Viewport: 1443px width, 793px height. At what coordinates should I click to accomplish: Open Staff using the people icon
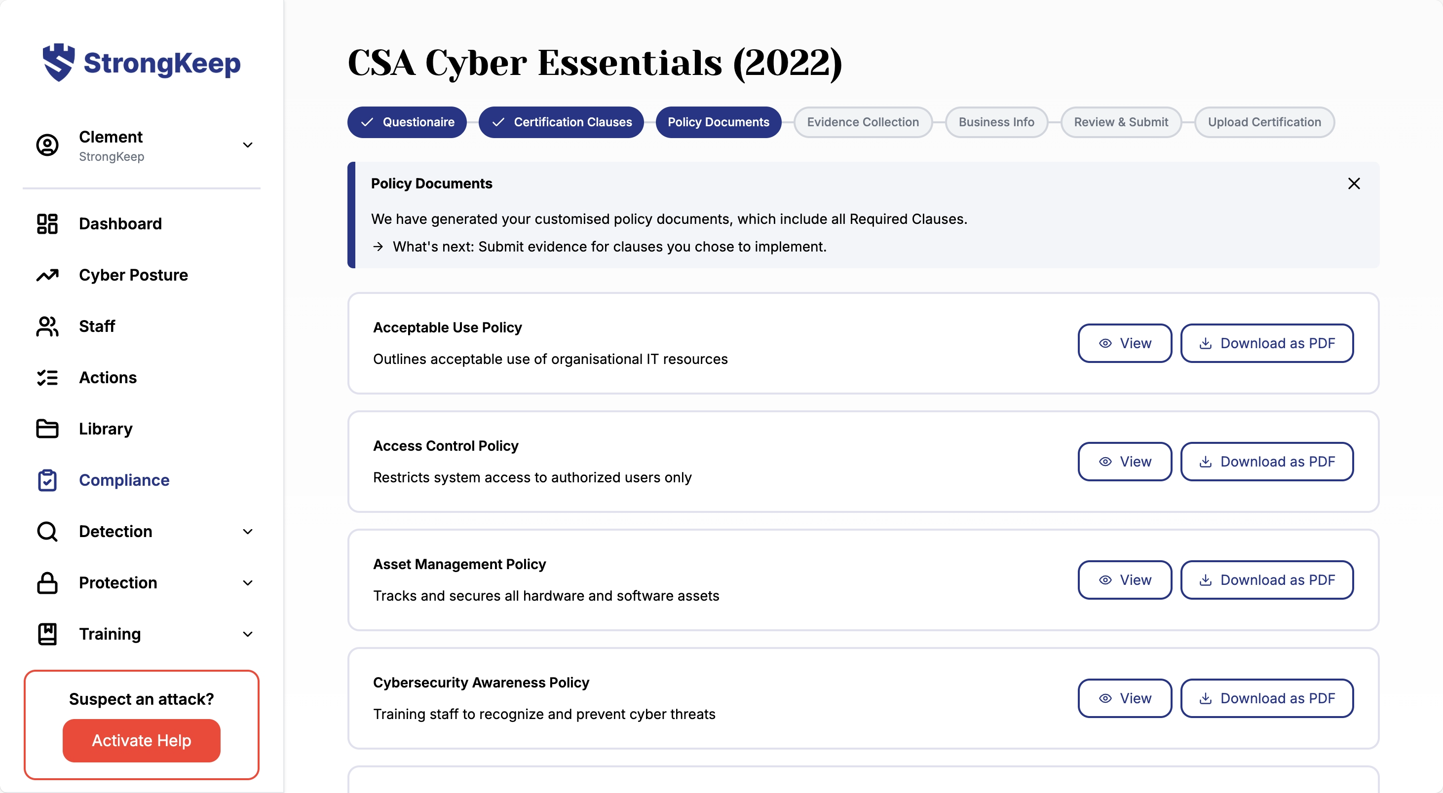click(47, 326)
